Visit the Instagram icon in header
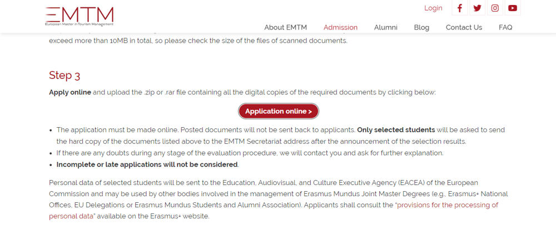Viewport: 556px width, 235px height. click(495, 8)
